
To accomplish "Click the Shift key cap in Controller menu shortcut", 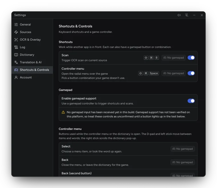I will click(x=140, y=73).
